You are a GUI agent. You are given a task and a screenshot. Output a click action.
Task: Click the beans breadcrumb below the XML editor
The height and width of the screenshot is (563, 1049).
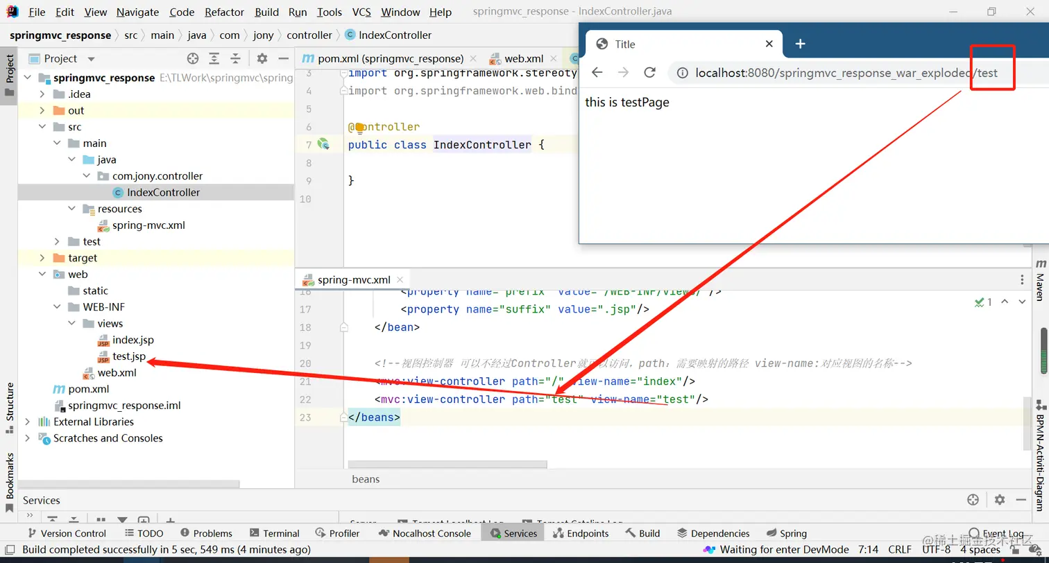[x=366, y=479]
